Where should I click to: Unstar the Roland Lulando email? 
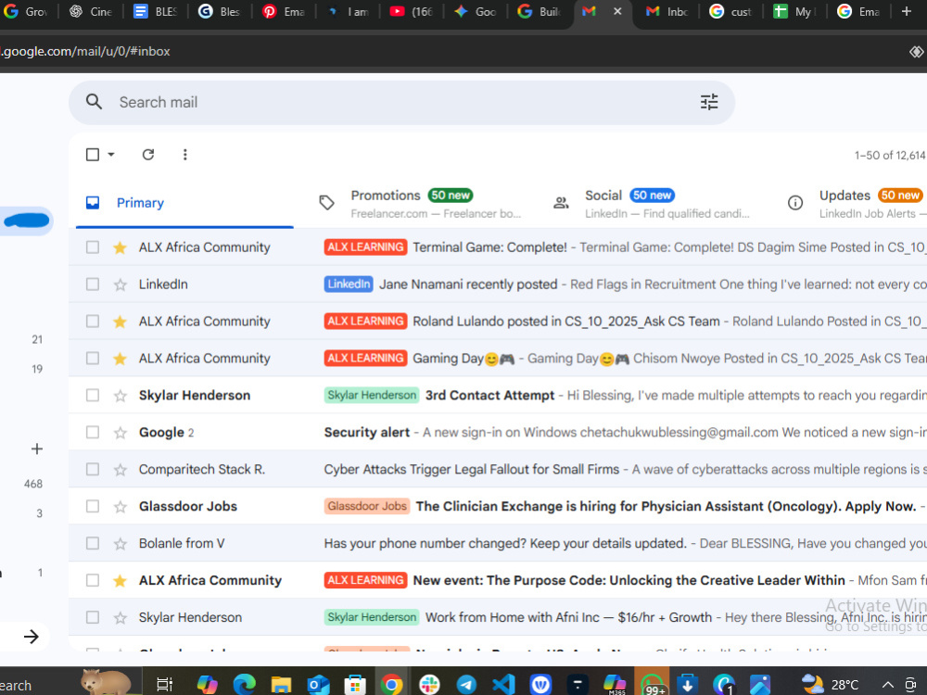pos(120,322)
